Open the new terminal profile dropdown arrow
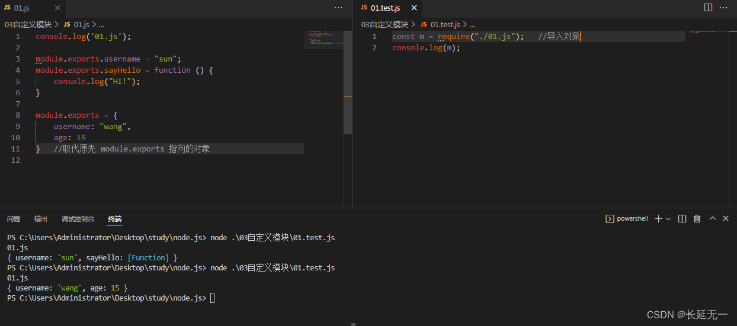This screenshot has height=326, width=737. [x=668, y=219]
